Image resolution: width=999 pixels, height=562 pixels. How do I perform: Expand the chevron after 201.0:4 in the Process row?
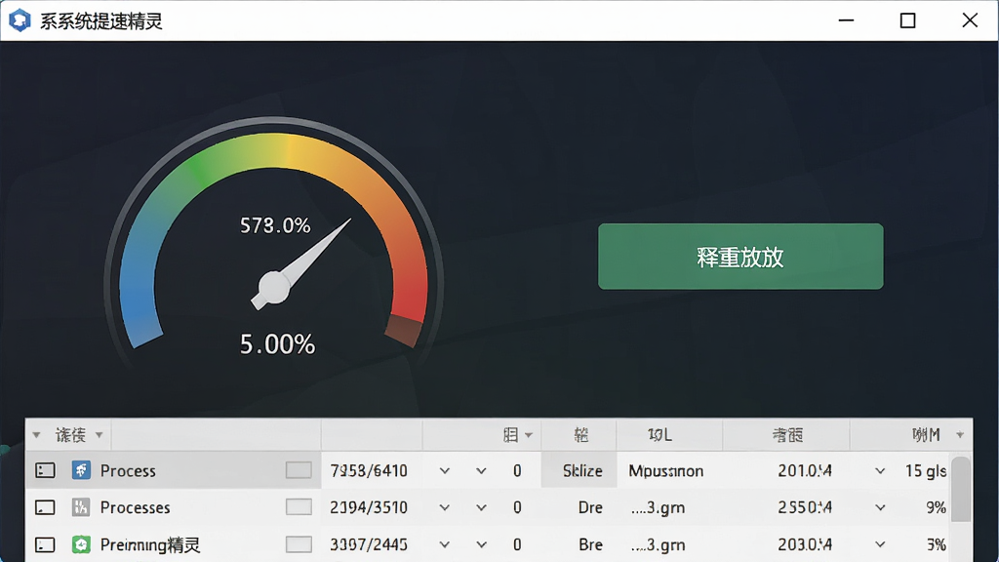(x=880, y=471)
